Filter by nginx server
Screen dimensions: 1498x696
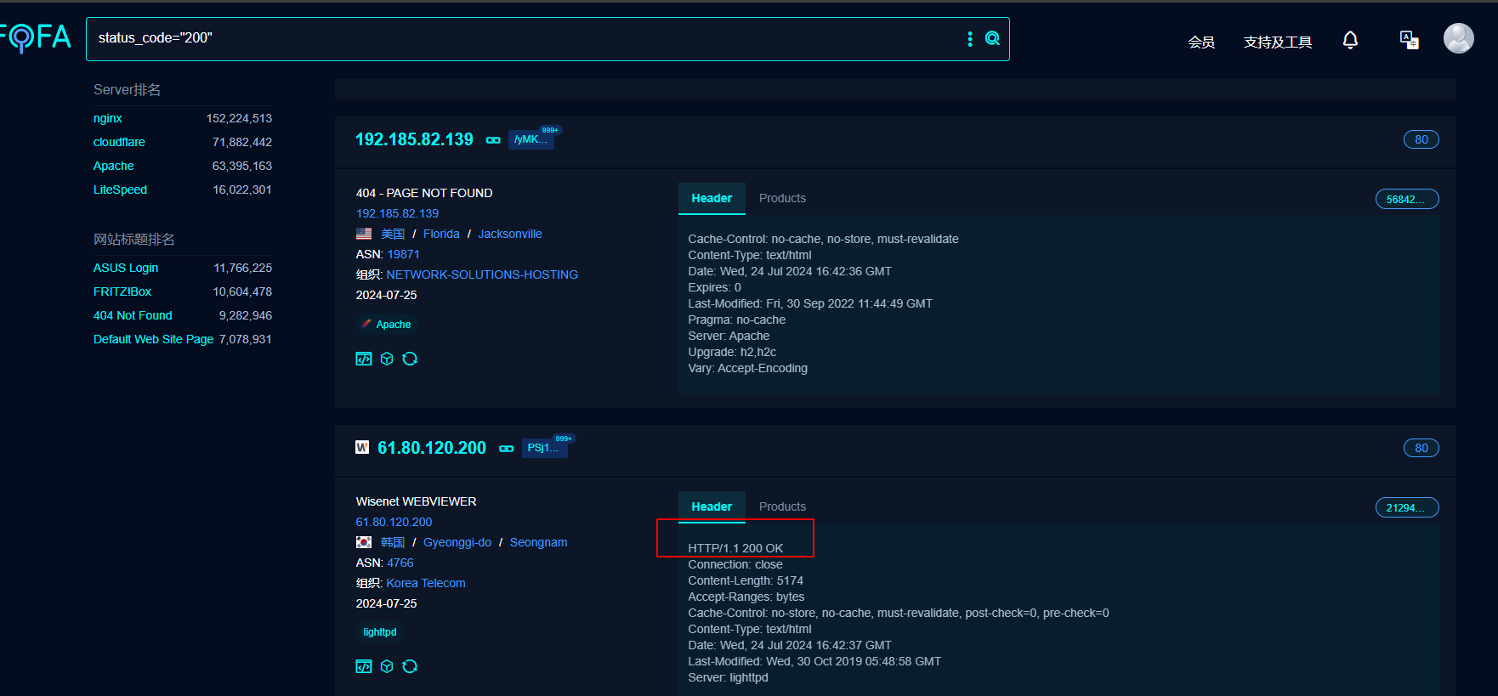(x=108, y=118)
